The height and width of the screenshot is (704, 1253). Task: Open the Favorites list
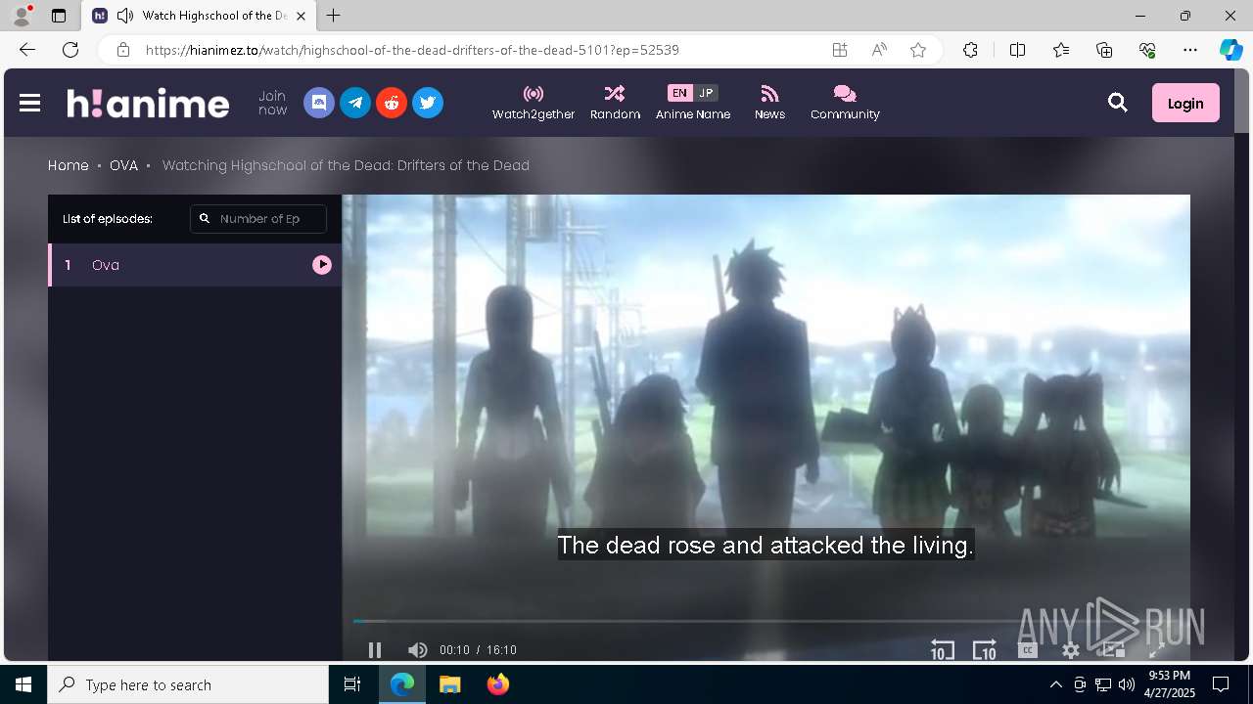pos(1061,50)
